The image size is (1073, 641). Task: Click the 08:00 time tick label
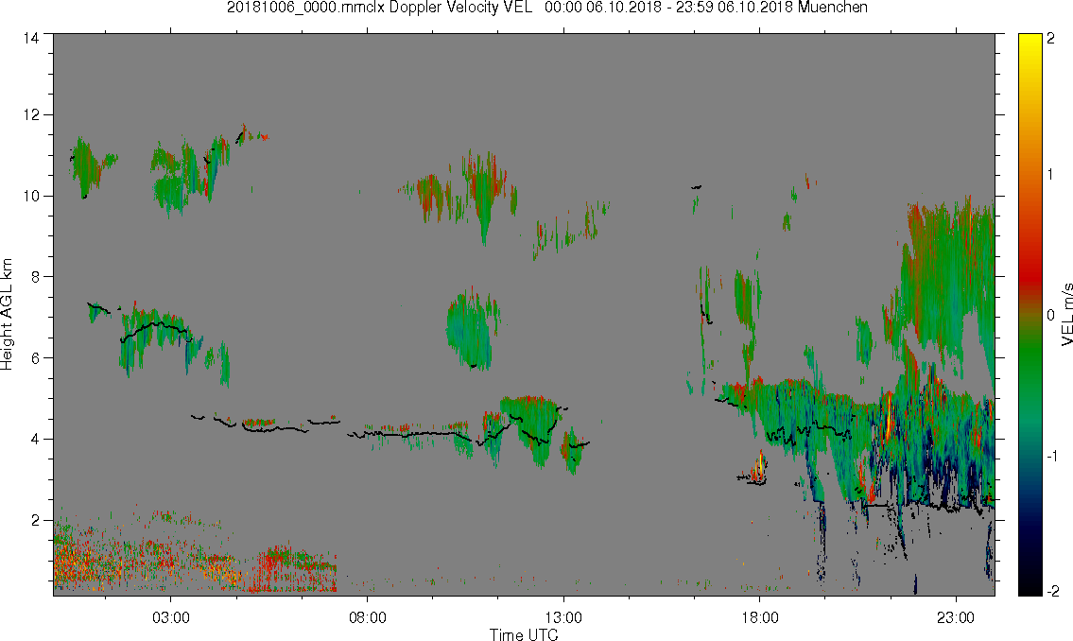pos(368,617)
